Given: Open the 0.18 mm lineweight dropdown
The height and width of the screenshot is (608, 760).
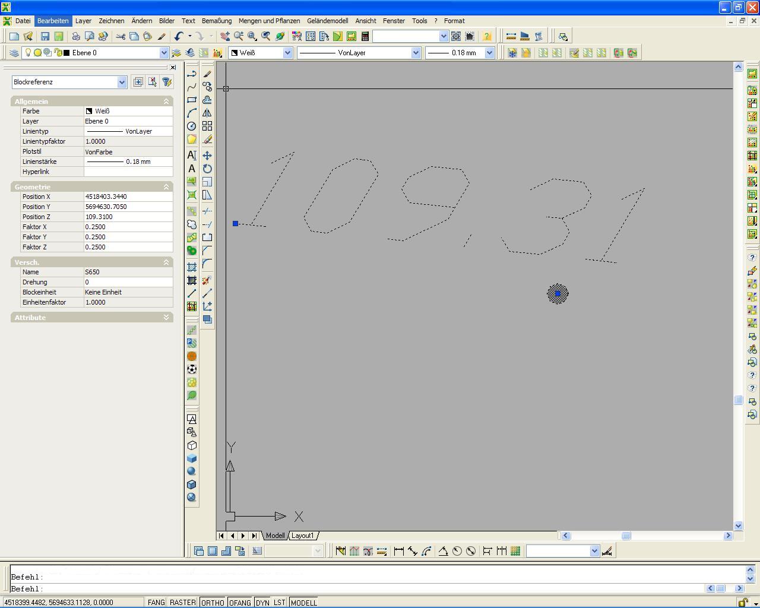Looking at the screenshot, I should 489,53.
